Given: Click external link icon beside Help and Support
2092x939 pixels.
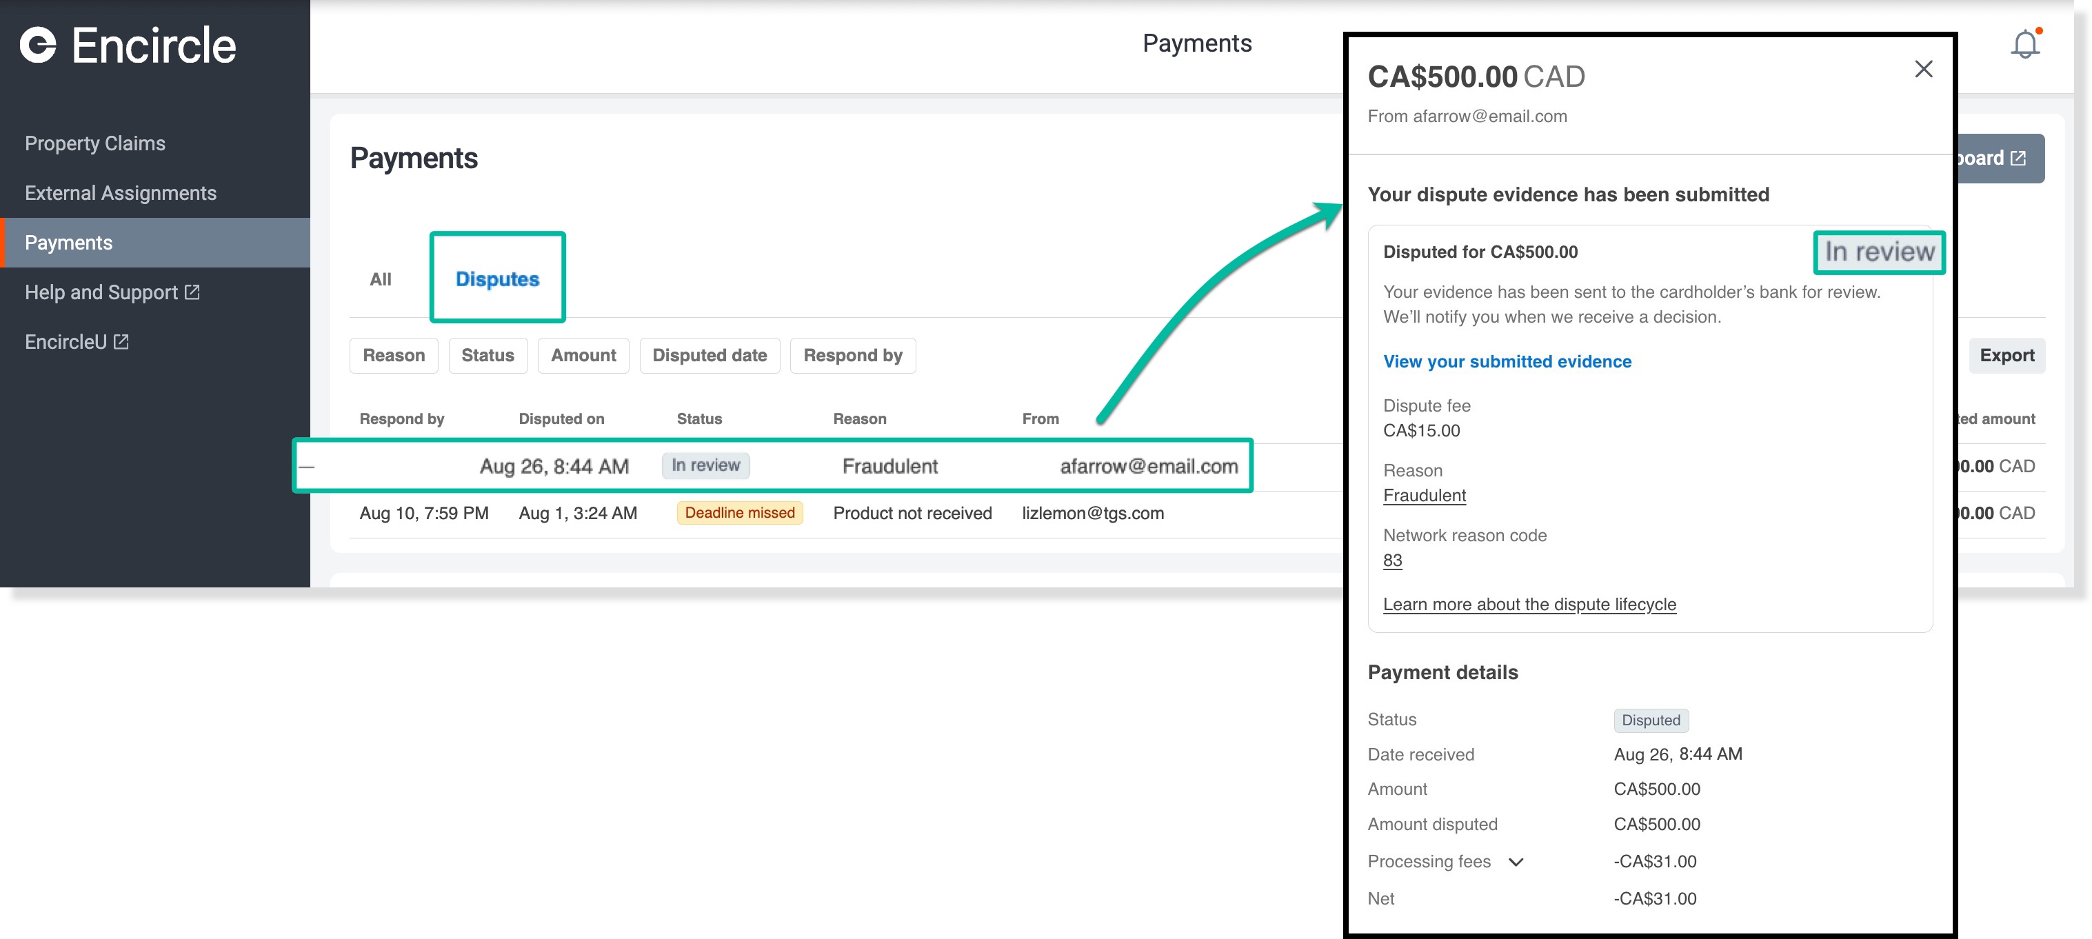Looking at the screenshot, I should 192,292.
